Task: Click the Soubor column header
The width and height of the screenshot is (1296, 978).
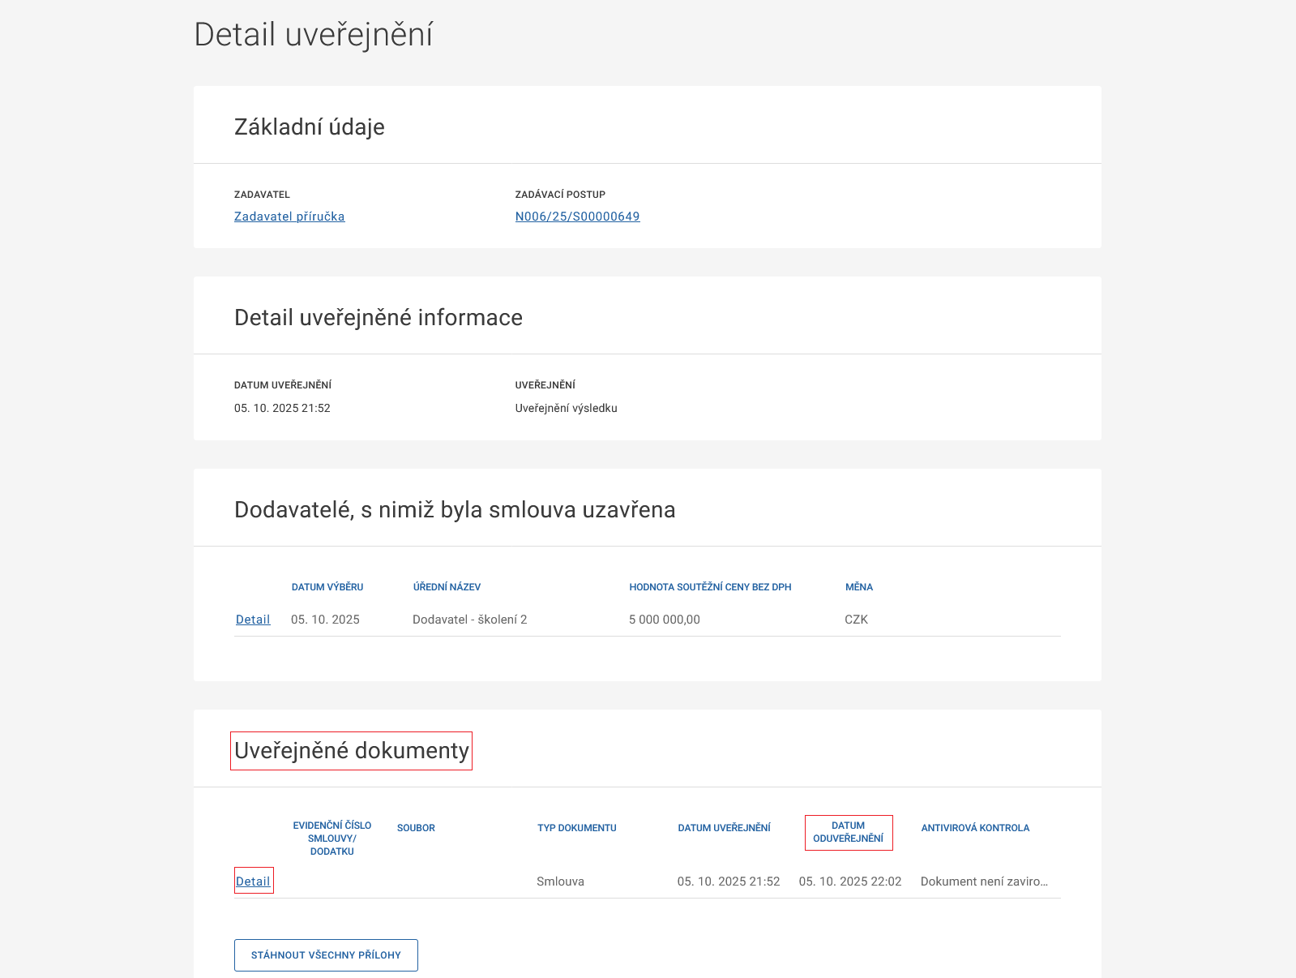Action: [416, 828]
